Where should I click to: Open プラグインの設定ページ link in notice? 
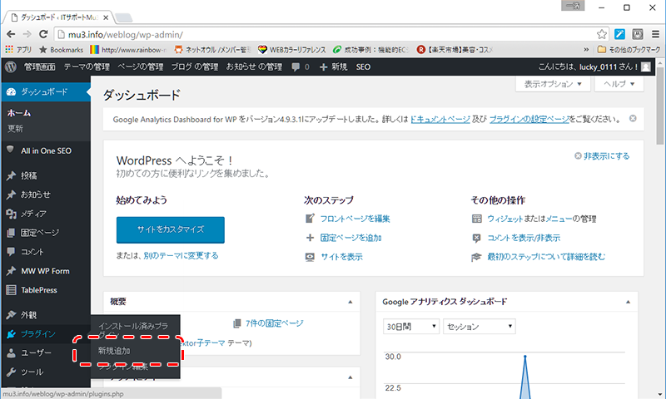click(x=529, y=119)
